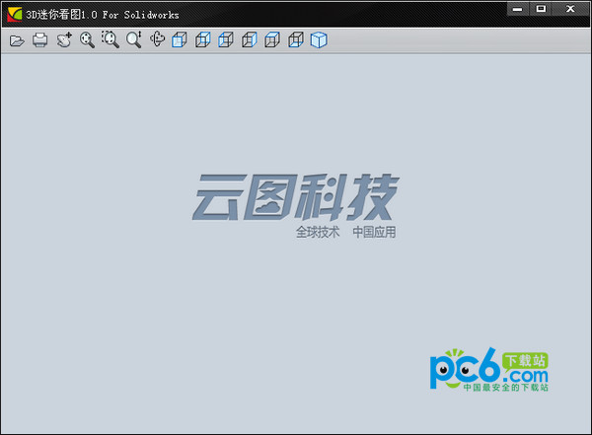This screenshot has width=592, height=435.
Task: Click the Print icon in the toolbar
Action: point(40,40)
